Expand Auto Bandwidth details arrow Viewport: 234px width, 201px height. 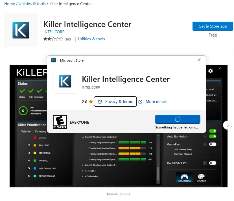(x=205, y=136)
